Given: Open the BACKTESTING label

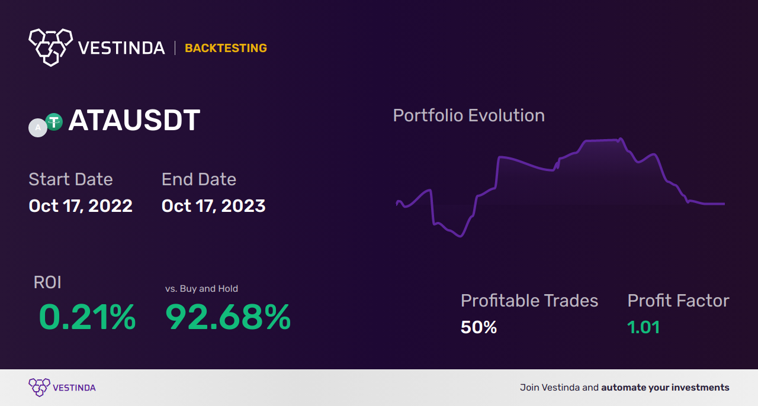Looking at the screenshot, I should [226, 49].
